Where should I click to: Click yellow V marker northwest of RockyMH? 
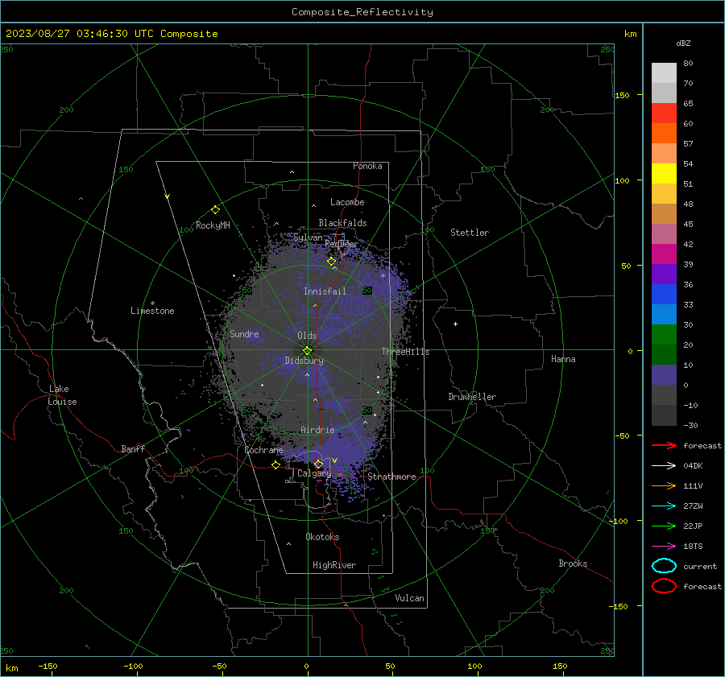pyautogui.click(x=168, y=196)
